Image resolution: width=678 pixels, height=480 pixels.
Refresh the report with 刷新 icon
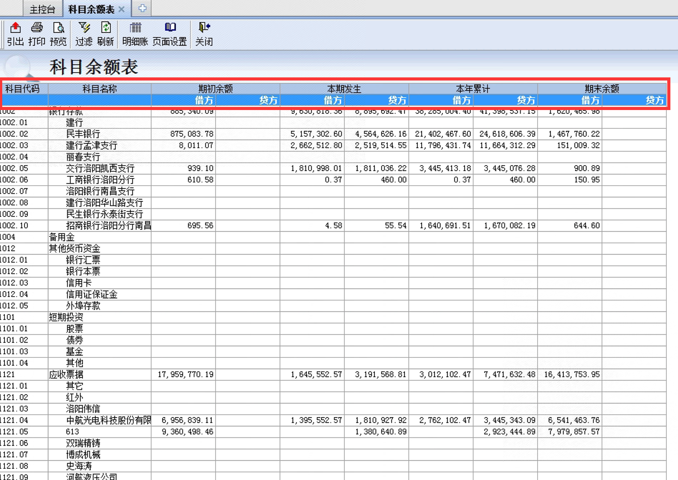[x=106, y=28]
